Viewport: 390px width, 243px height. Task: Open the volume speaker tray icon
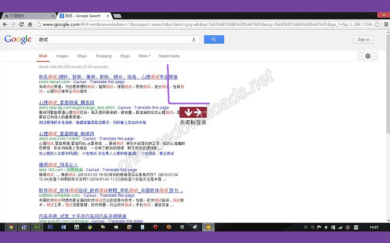point(326,227)
